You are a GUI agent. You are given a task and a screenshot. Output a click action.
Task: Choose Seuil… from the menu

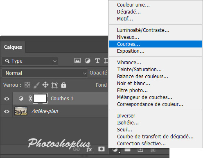pos(156,130)
